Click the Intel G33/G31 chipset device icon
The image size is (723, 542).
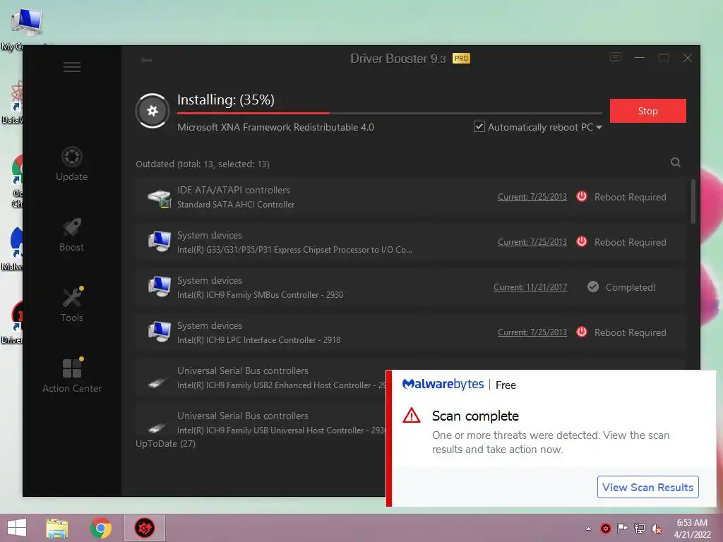tap(160, 241)
